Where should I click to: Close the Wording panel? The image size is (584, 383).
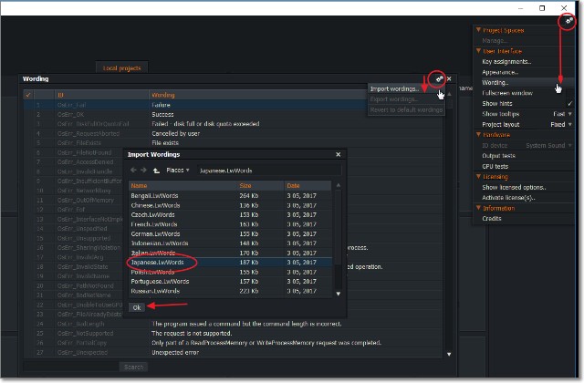[449, 79]
